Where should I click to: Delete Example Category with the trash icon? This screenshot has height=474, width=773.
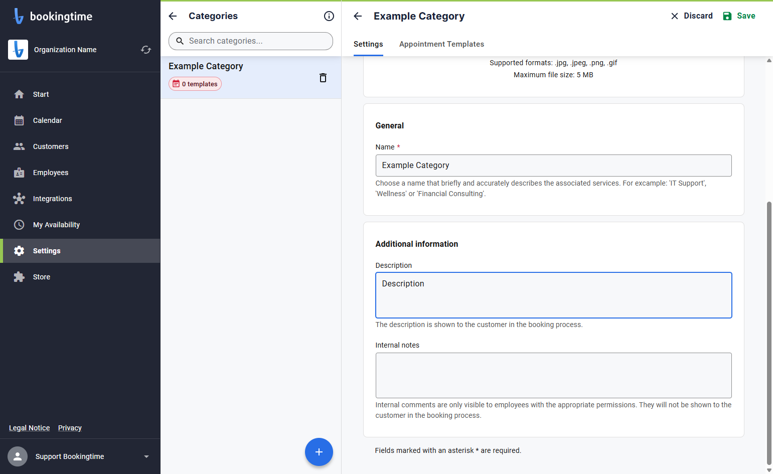(x=323, y=78)
